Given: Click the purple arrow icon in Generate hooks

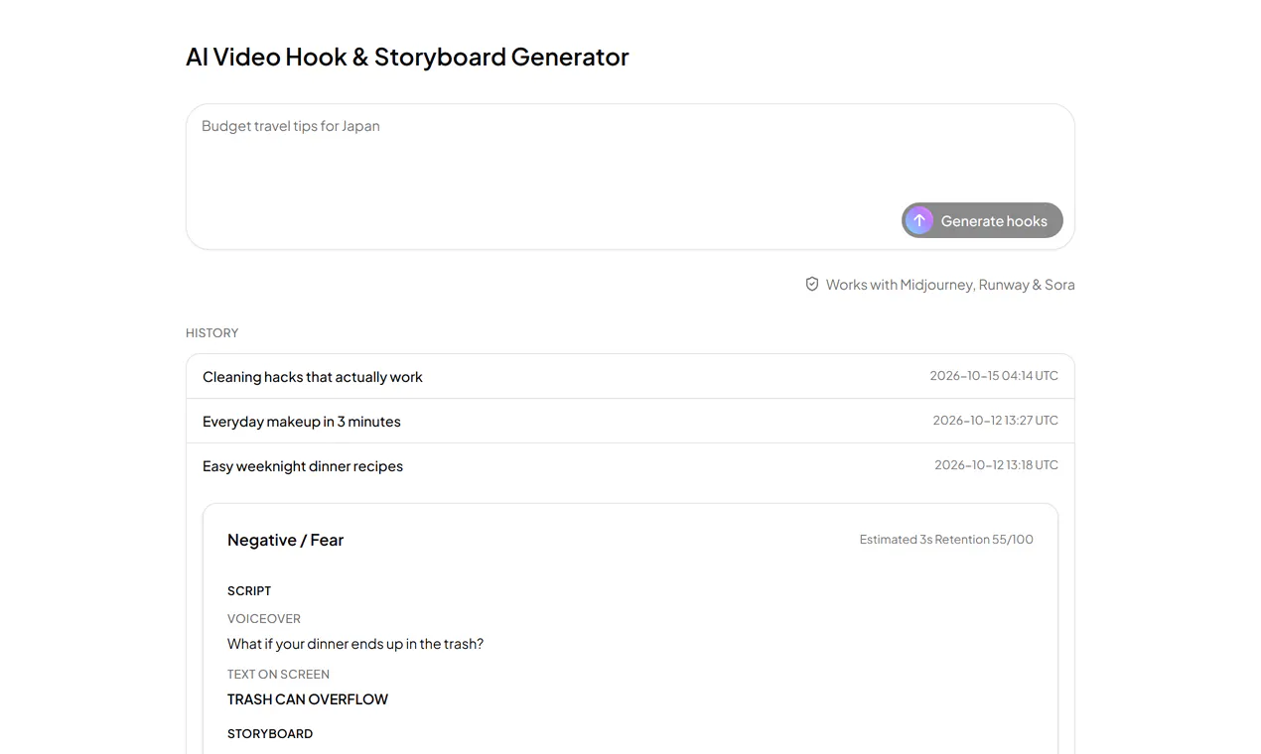Looking at the screenshot, I should (x=919, y=220).
